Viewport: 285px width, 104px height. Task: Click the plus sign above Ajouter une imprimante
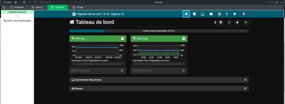pos(17,16)
